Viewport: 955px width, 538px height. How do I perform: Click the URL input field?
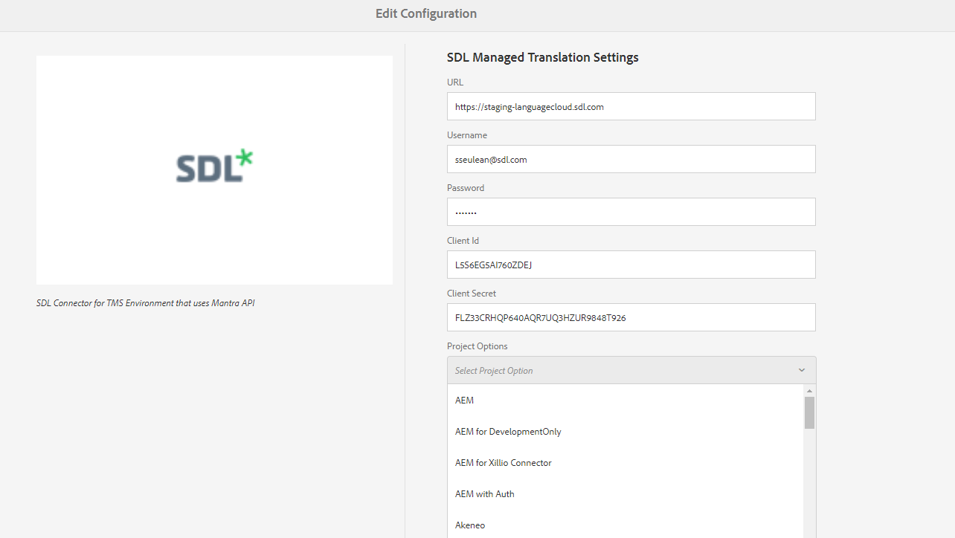point(631,106)
